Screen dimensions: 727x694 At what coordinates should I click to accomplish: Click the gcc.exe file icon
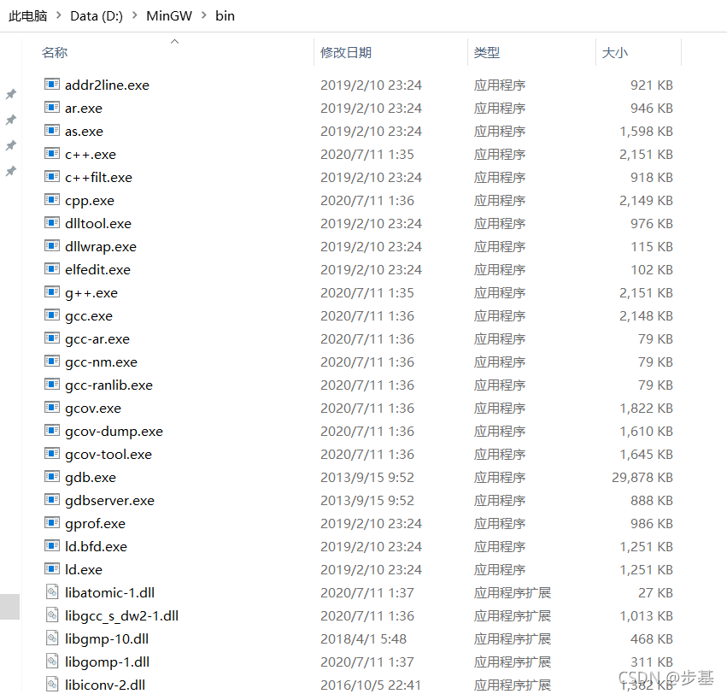coord(52,315)
